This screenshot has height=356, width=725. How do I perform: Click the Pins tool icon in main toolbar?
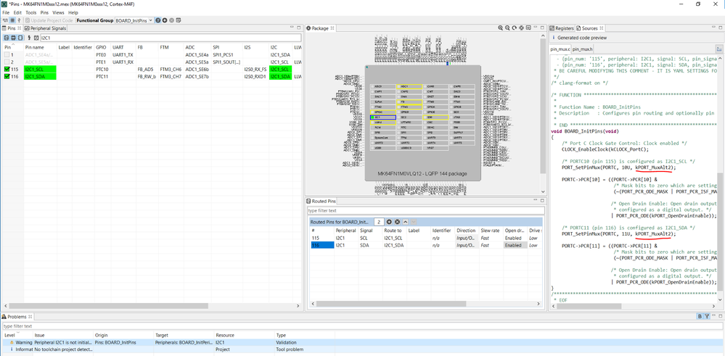click(6, 20)
